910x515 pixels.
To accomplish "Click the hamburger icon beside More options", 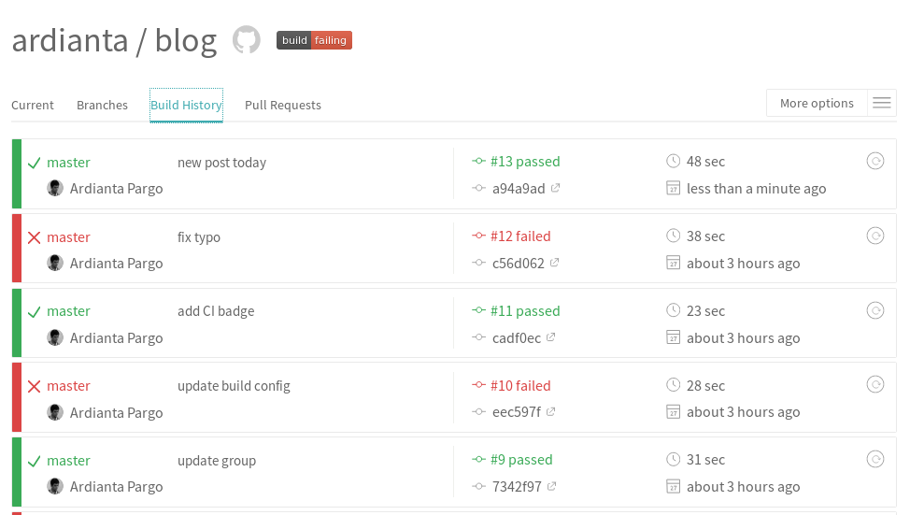I will pos(882,103).
